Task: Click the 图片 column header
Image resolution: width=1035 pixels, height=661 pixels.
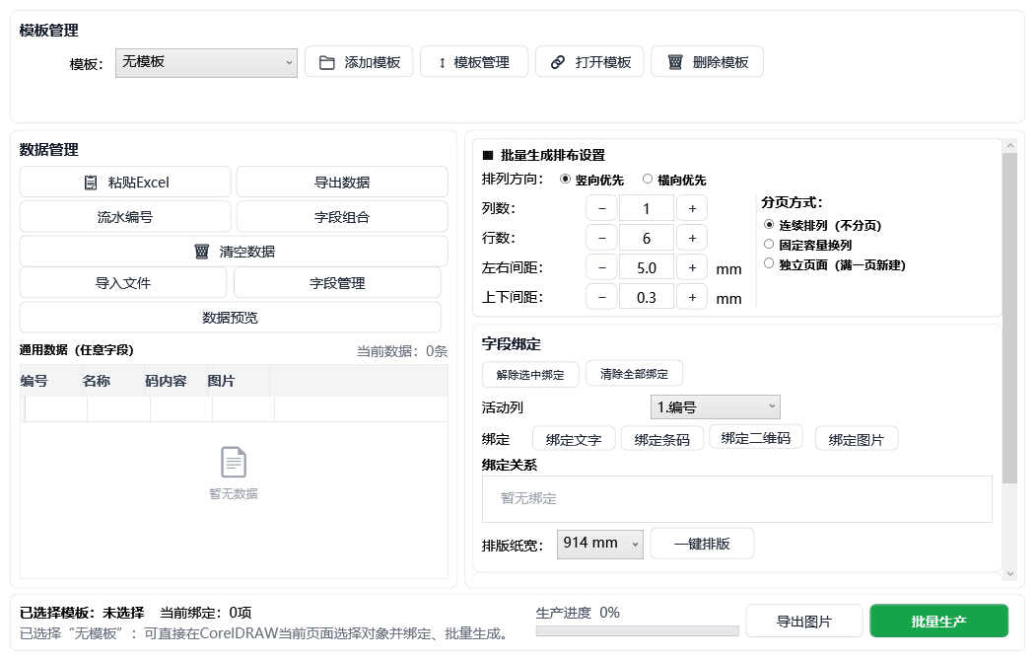Action: 239,381
